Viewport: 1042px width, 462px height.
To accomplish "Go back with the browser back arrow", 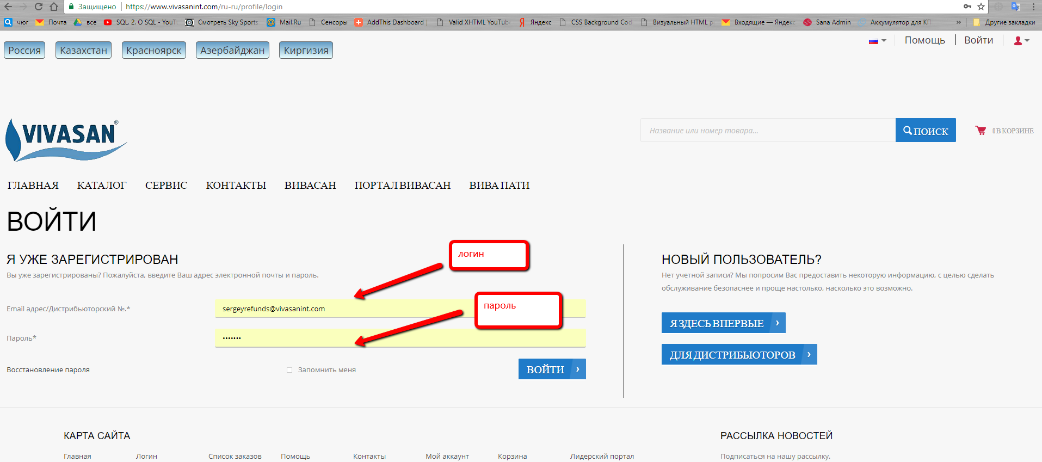I will (8, 7).
